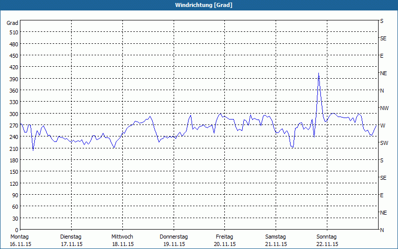Select the NE compass label beside the 390 gridline
398x249 pixels.
[383, 73]
